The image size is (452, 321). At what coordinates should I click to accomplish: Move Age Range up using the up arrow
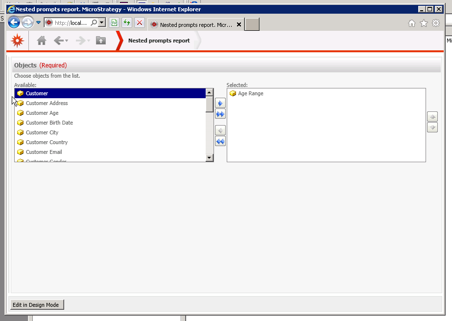coord(432,116)
